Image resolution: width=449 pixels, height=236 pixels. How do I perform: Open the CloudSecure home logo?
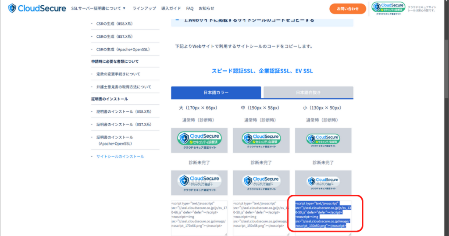pyautogui.click(x=37, y=8)
